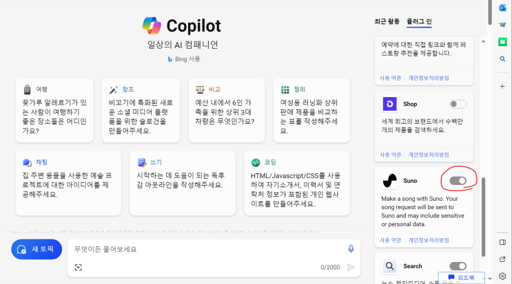
Task: Open the Naver sidebar icon
Action: click(502, 42)
